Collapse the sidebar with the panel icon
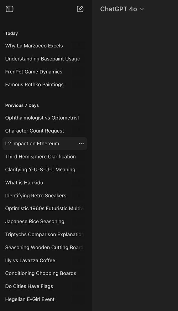Screen dimensions: 178x311 (x=9, y=9)
